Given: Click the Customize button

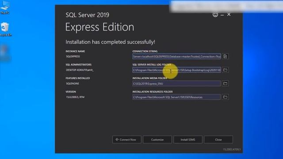Looking at the screenshot, I should [x=157, y=140].
